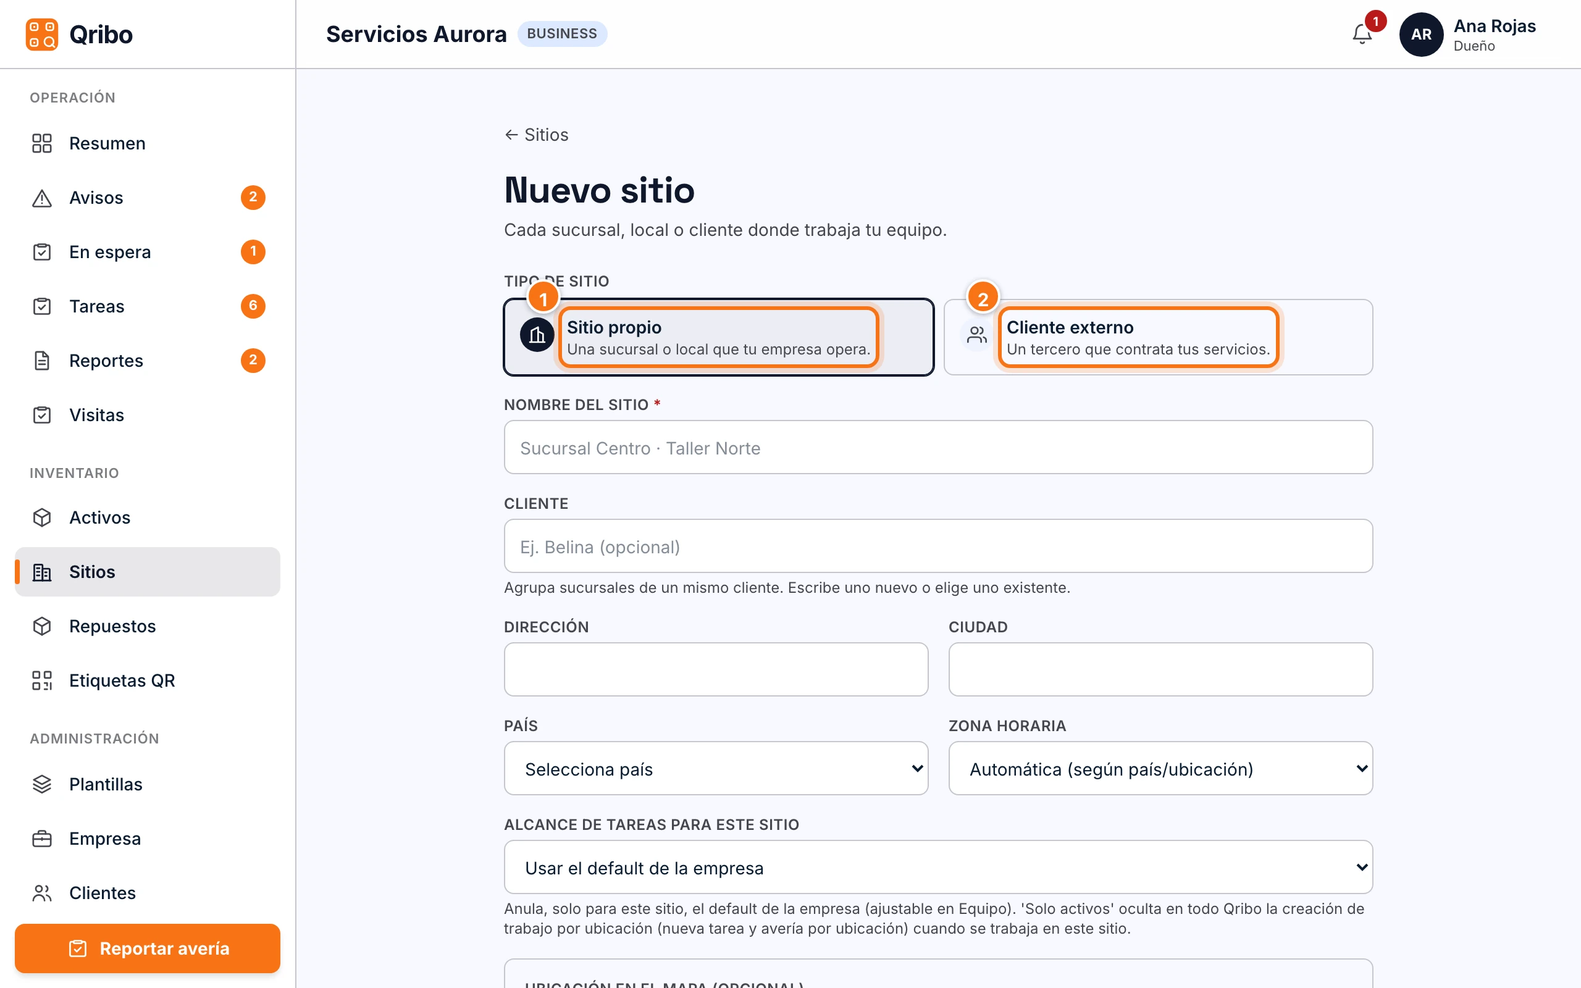
Task: Open the País dropdown
Action: point(715,768)
